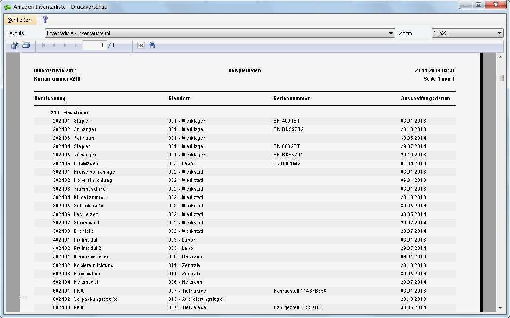Click 'Fahrgestell L1997B5' serial
The width and height of the screenshot is (510, 318).
click(x=297, y=308)
